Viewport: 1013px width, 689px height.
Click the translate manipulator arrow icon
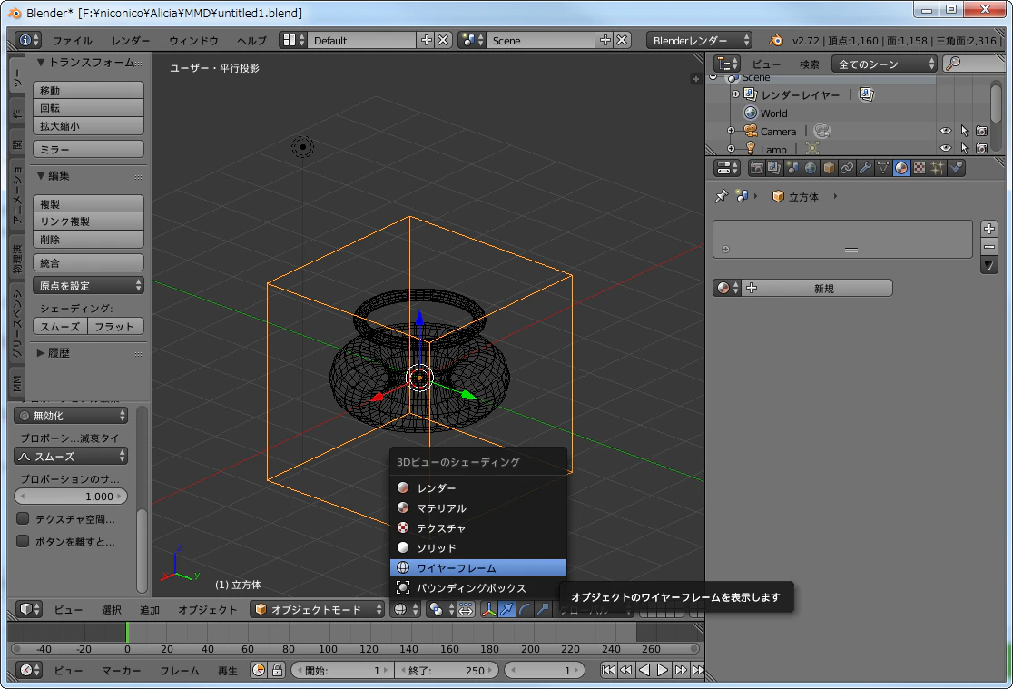(x=507, y=609)
